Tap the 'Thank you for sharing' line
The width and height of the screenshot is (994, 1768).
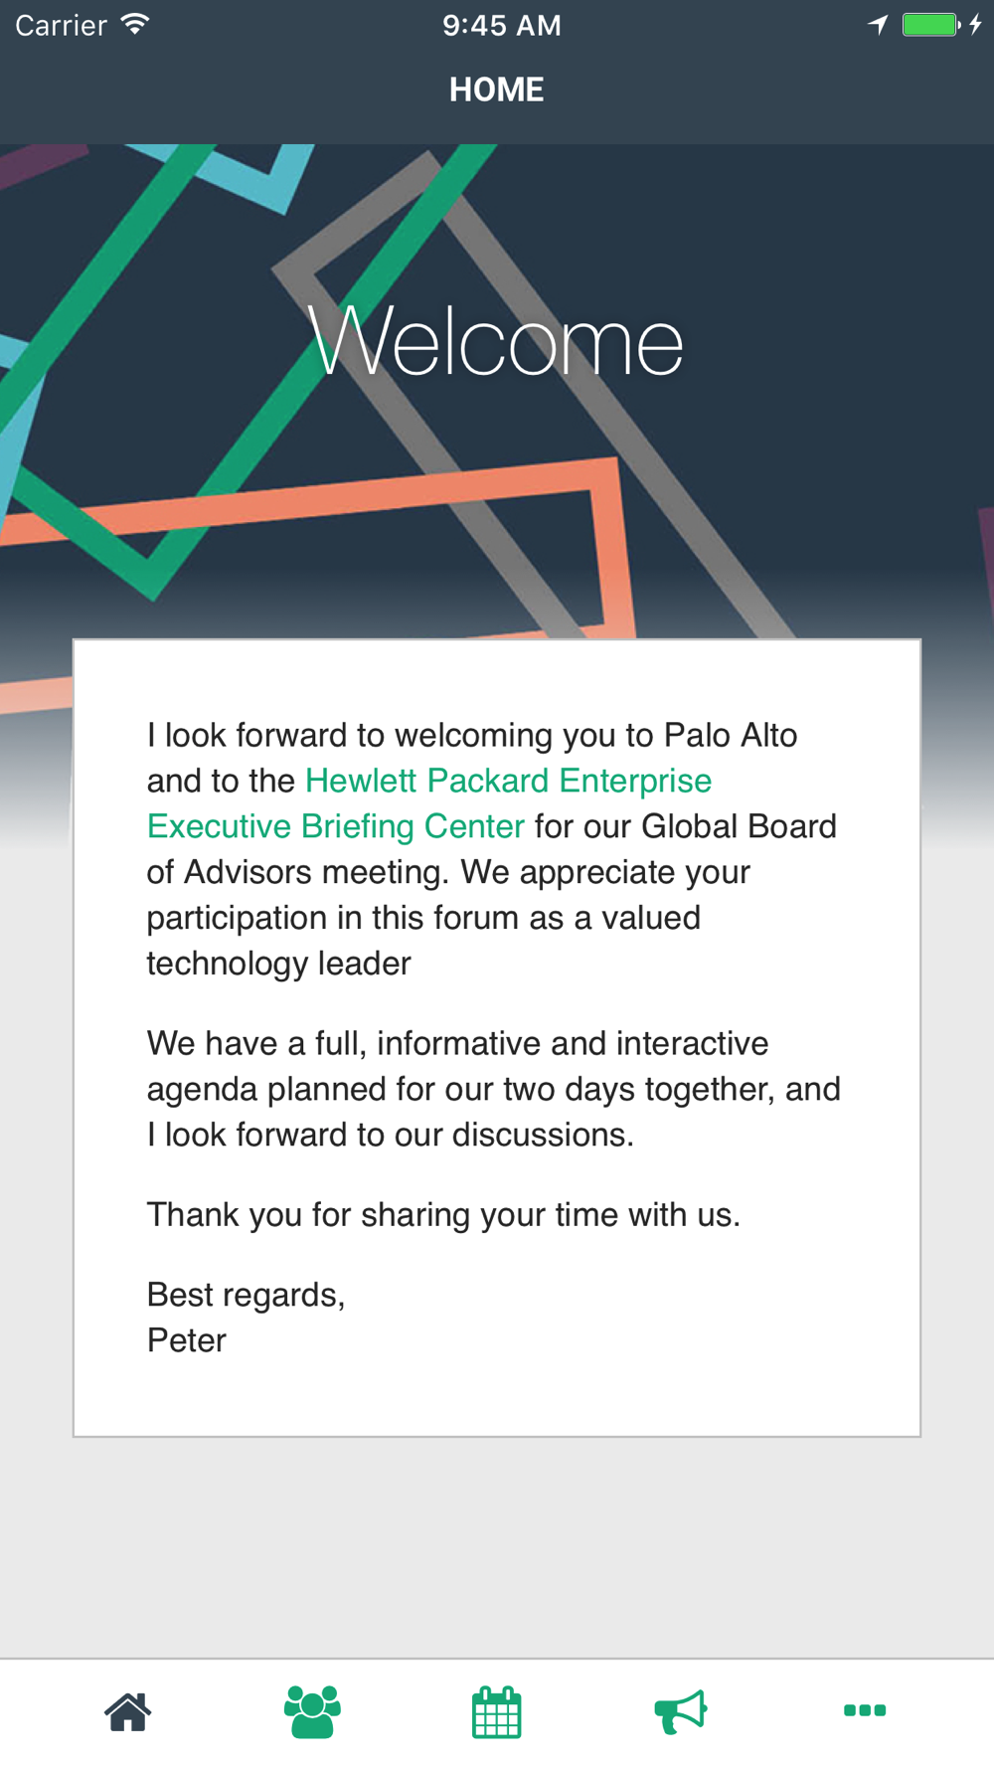[x=443, y=1215]
